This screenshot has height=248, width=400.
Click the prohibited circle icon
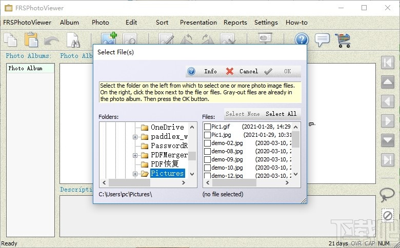click(388, 215)
